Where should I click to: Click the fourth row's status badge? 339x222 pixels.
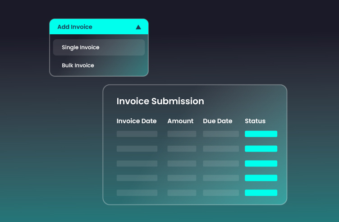(261, 178)
